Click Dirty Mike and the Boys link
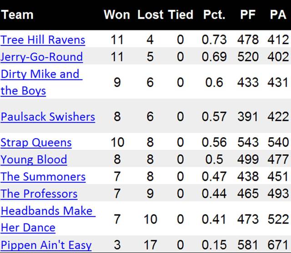 41,82
